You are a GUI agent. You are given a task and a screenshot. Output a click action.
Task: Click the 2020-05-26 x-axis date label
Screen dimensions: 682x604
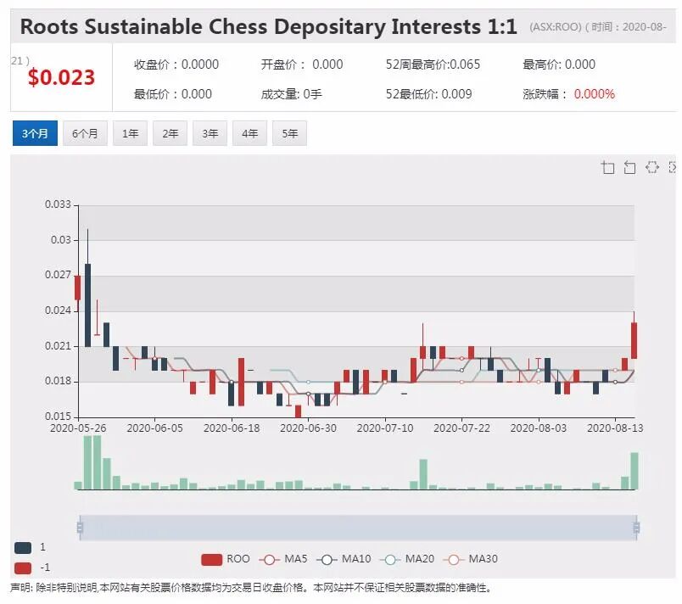(x=78, y=428)
